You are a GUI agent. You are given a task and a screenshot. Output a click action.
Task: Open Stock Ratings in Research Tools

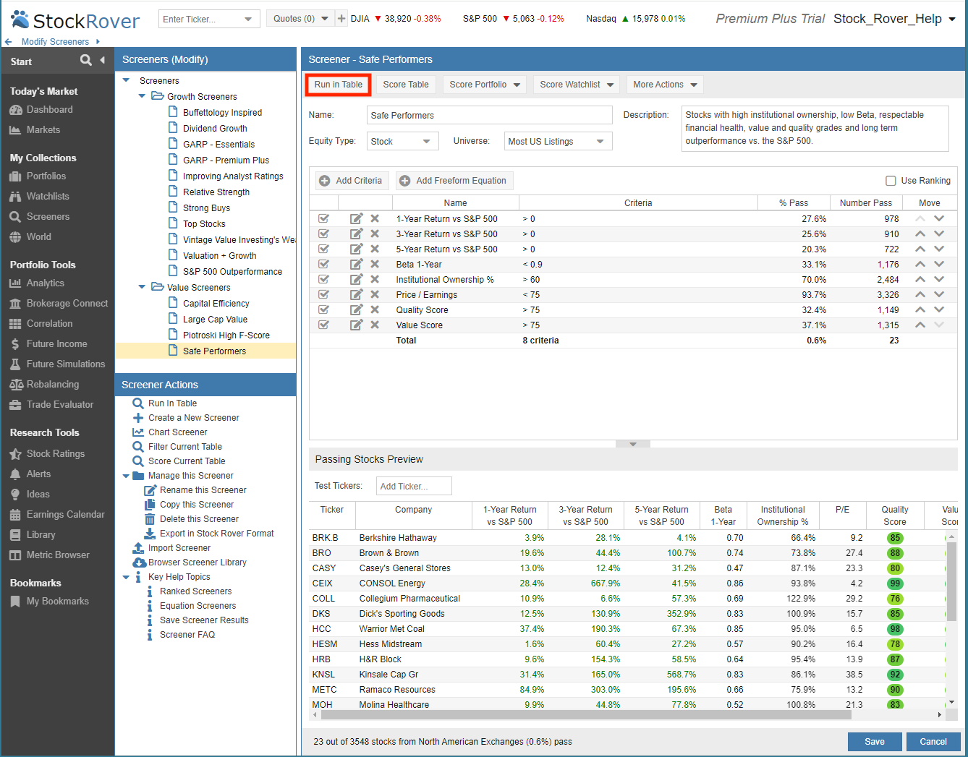click(55, 453)
